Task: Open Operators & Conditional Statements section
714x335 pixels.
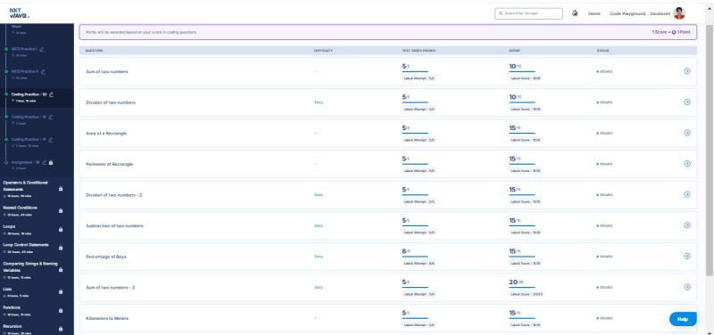Action: point(26,185)
